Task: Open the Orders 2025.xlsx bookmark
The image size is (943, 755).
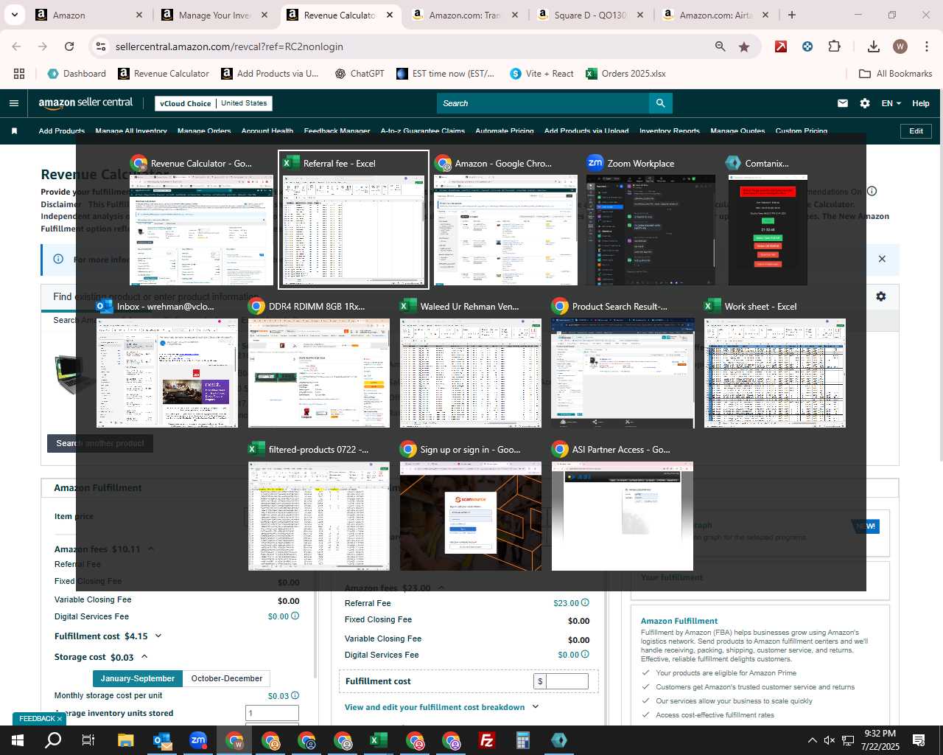Action: click(x=625, y=74)
